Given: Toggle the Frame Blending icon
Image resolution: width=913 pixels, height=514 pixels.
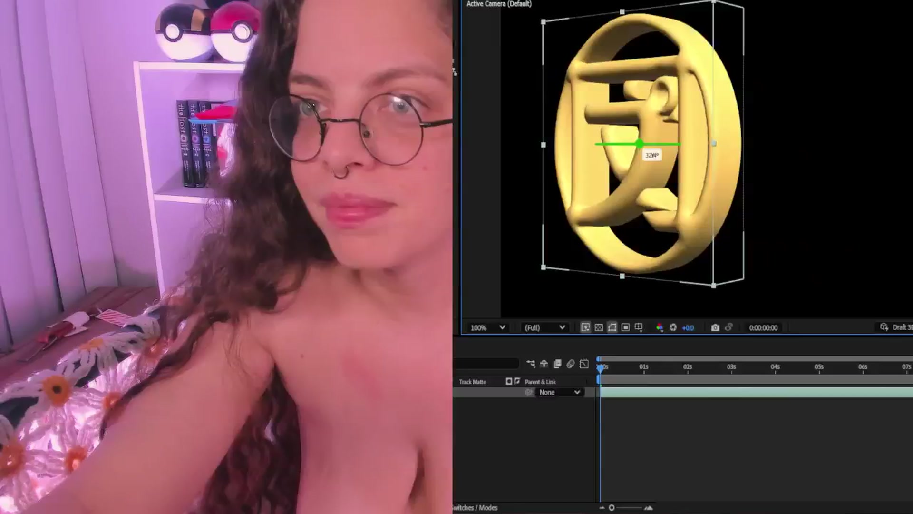Looking at the screenshot, I should [x=557, y=364].
